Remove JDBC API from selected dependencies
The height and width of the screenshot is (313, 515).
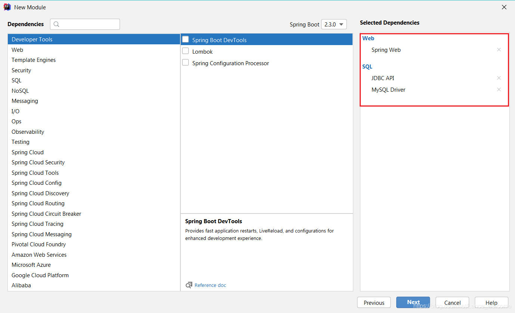tap(499, 78)
